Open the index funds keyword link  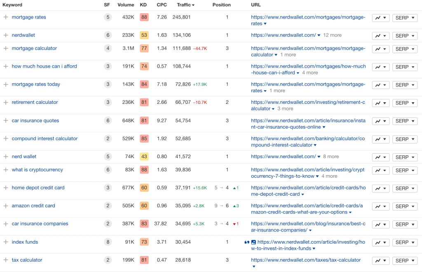point(25,242)
